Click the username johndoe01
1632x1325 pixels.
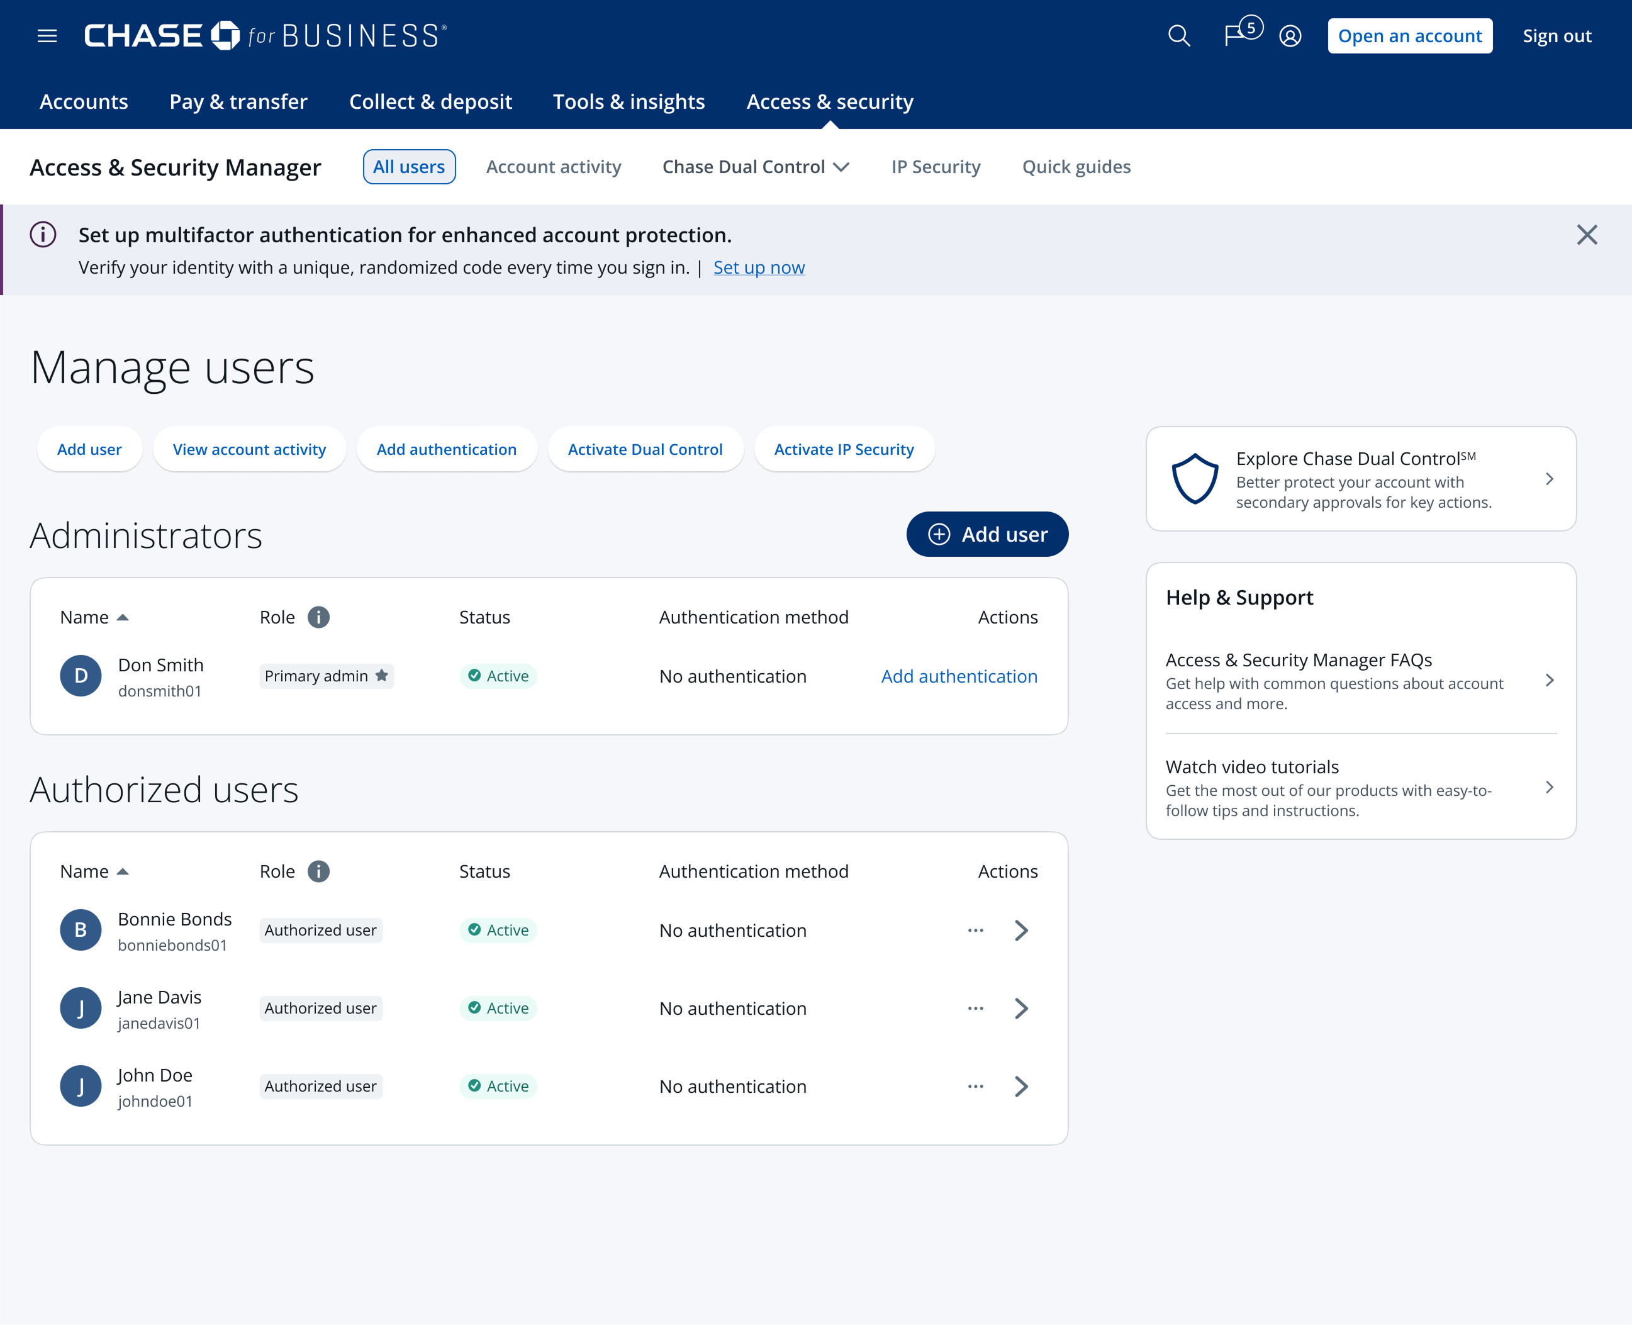pyautogui.click(x=155, y=1100)
